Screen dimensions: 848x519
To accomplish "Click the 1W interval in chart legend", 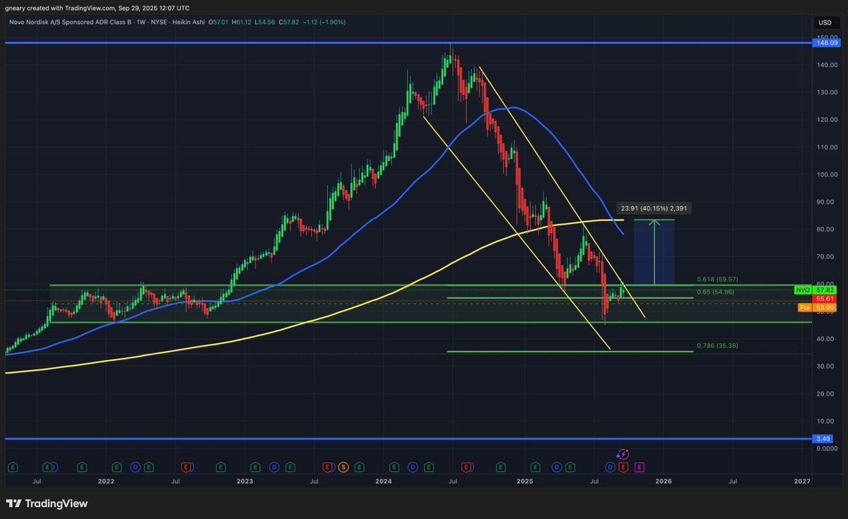I will pyautogui.click(x=141, y=23).
